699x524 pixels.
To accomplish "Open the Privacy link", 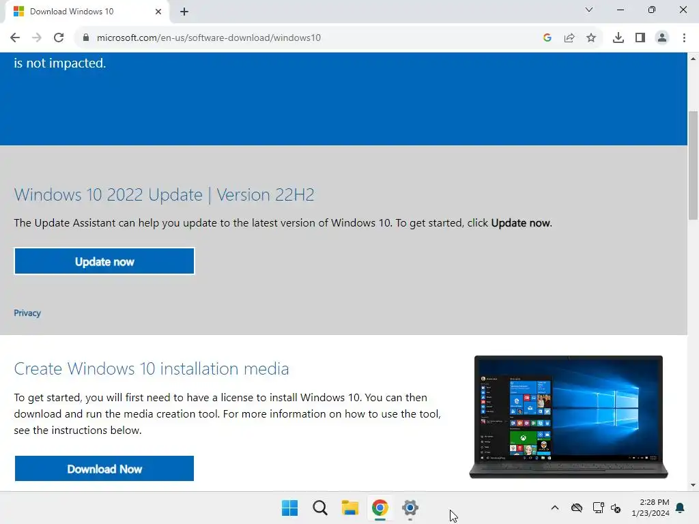I will 27,312.
